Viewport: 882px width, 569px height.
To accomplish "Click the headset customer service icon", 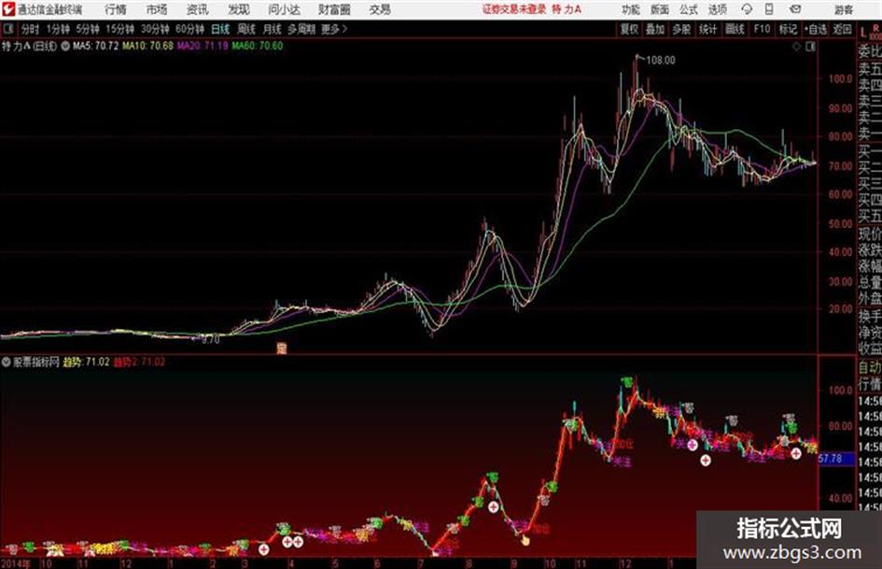I will pyautogui.click(x=747, y=9).
